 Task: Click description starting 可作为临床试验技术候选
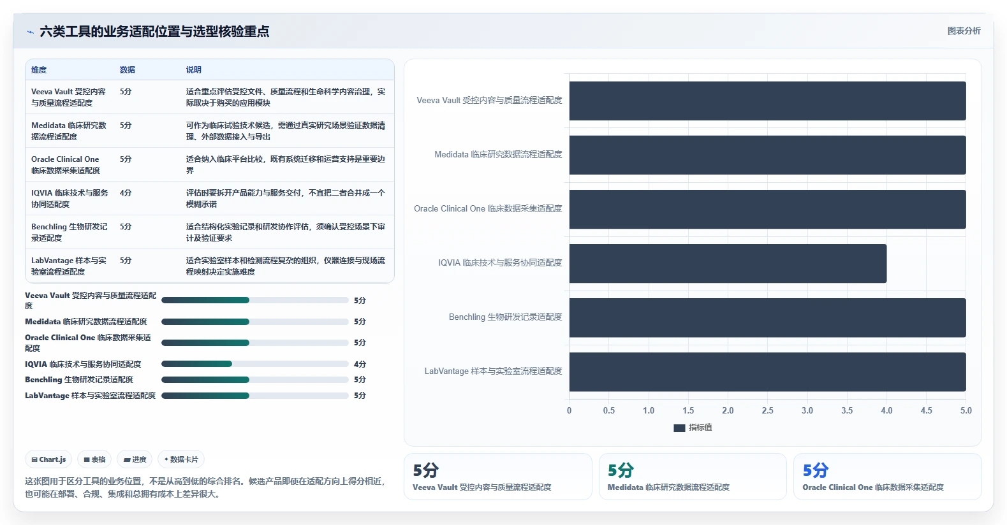point(286,131)
